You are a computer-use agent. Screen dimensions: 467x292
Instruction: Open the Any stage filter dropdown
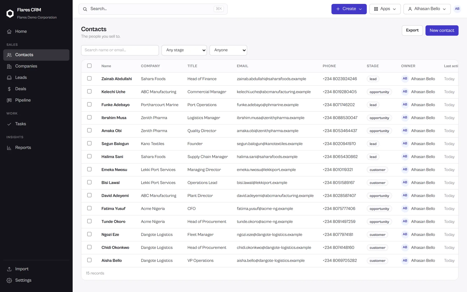184,50
